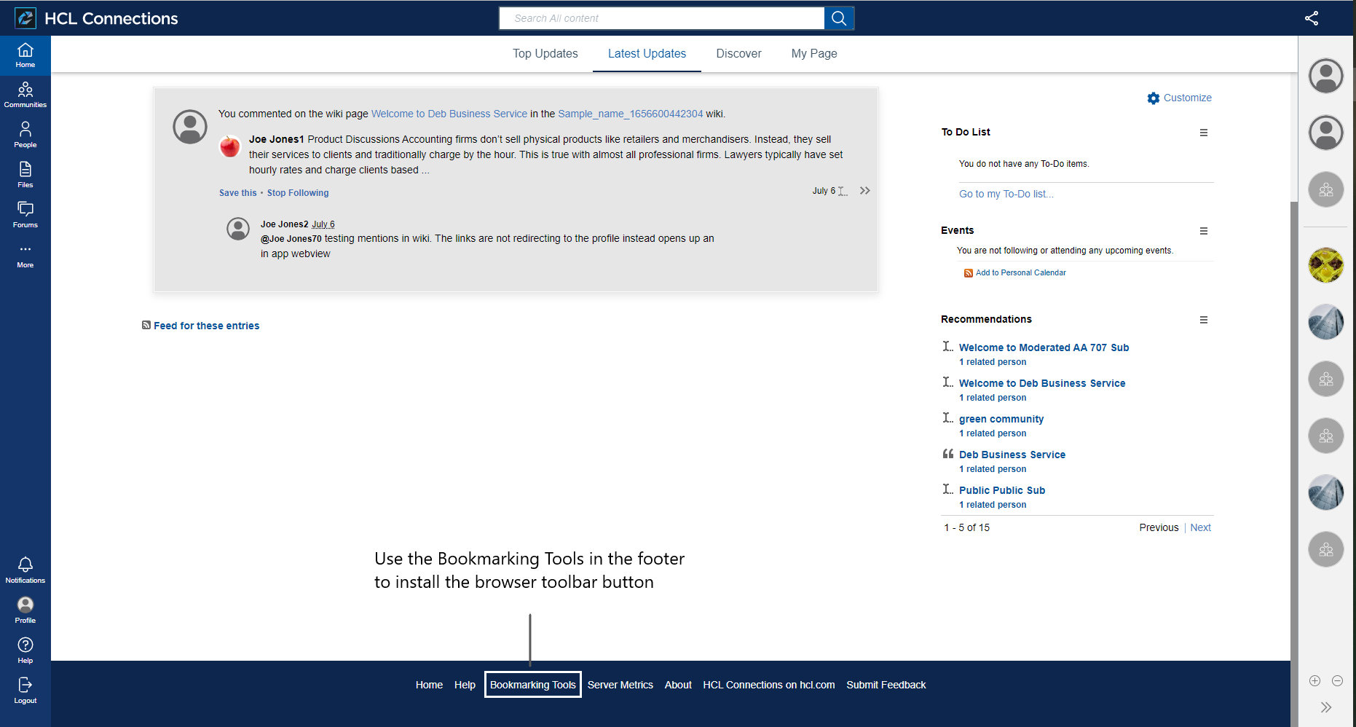This screenshot has width=1356, height=727.
Task: Click Save this to bookmark the update
Action: [237, 192]
